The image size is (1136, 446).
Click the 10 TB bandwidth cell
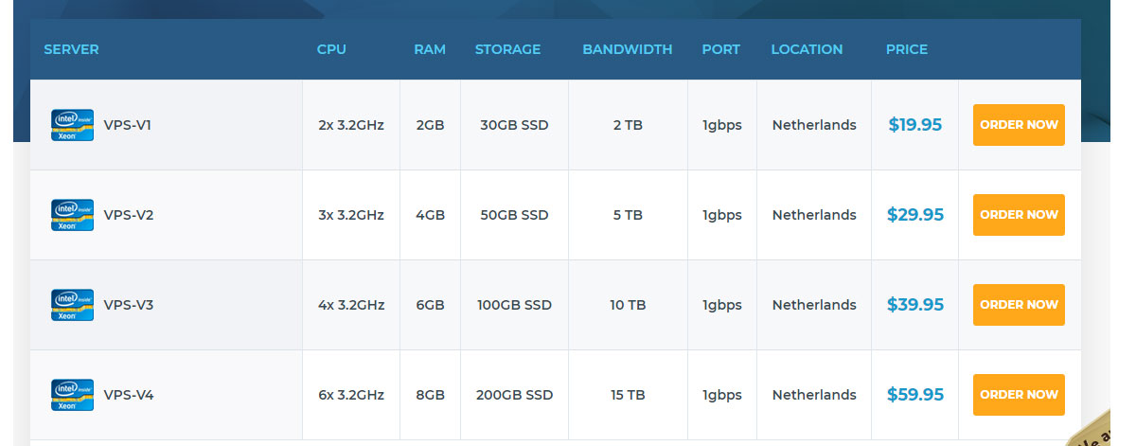(x=628, y=305)
